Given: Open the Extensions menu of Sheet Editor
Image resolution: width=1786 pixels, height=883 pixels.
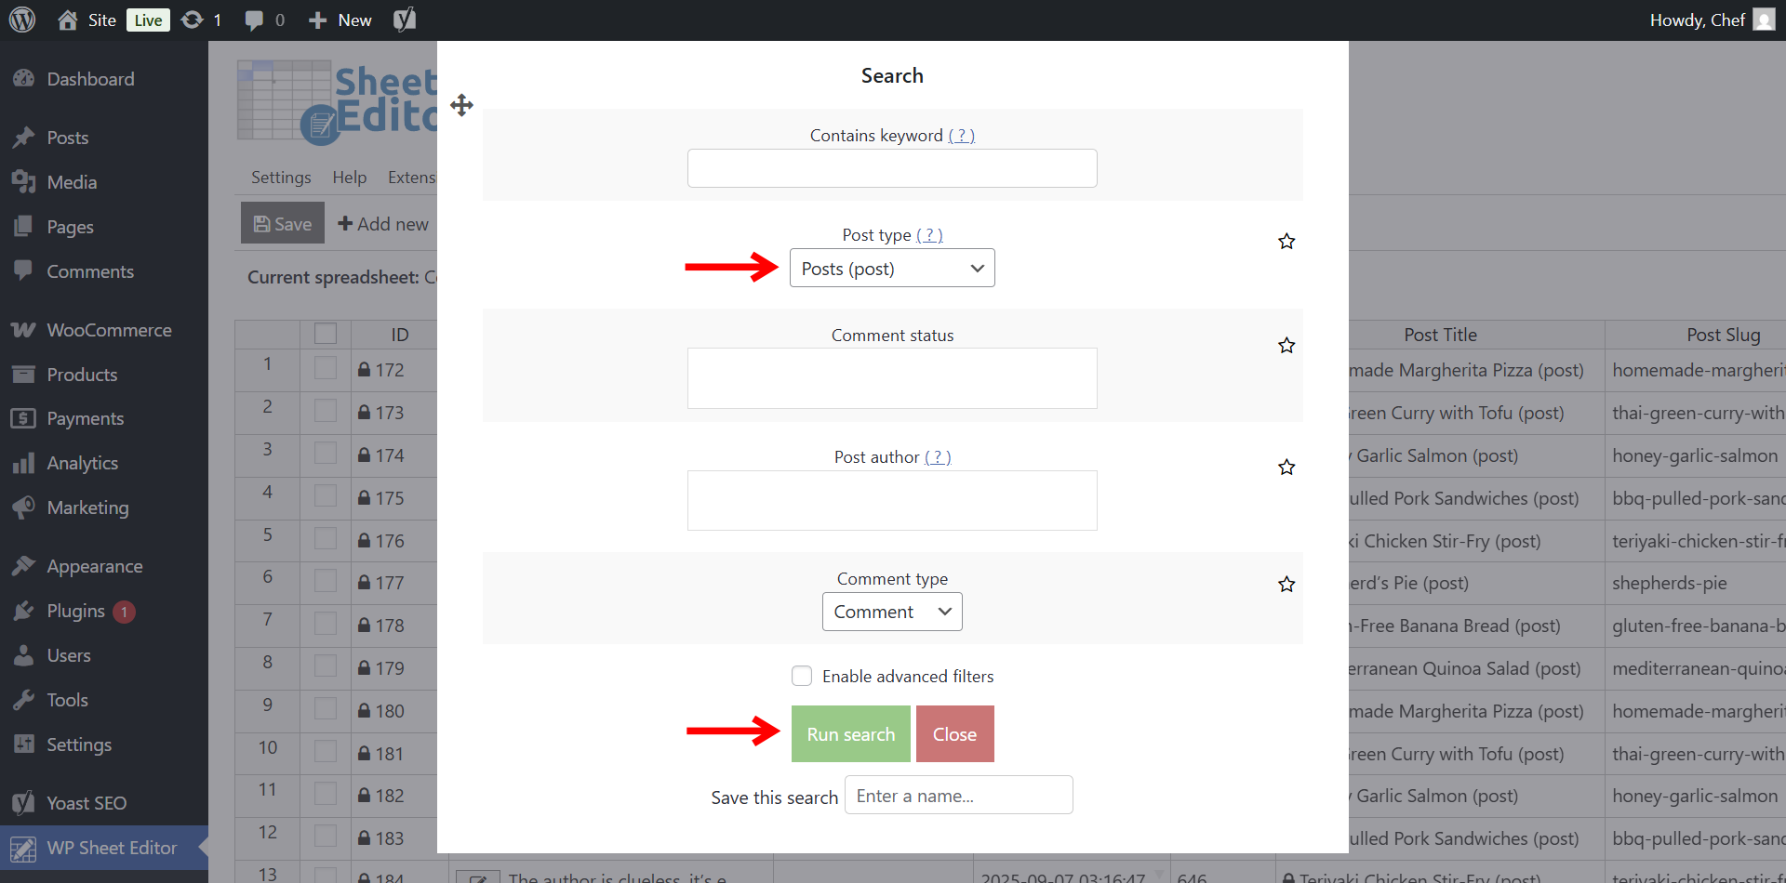Looking at the screenshot, I should [x=412, y=178].
